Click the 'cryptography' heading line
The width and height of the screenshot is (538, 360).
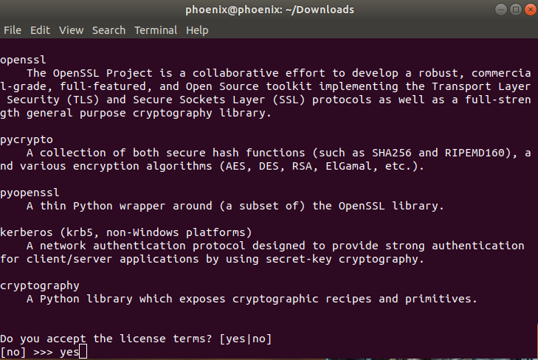coord(39,286)
